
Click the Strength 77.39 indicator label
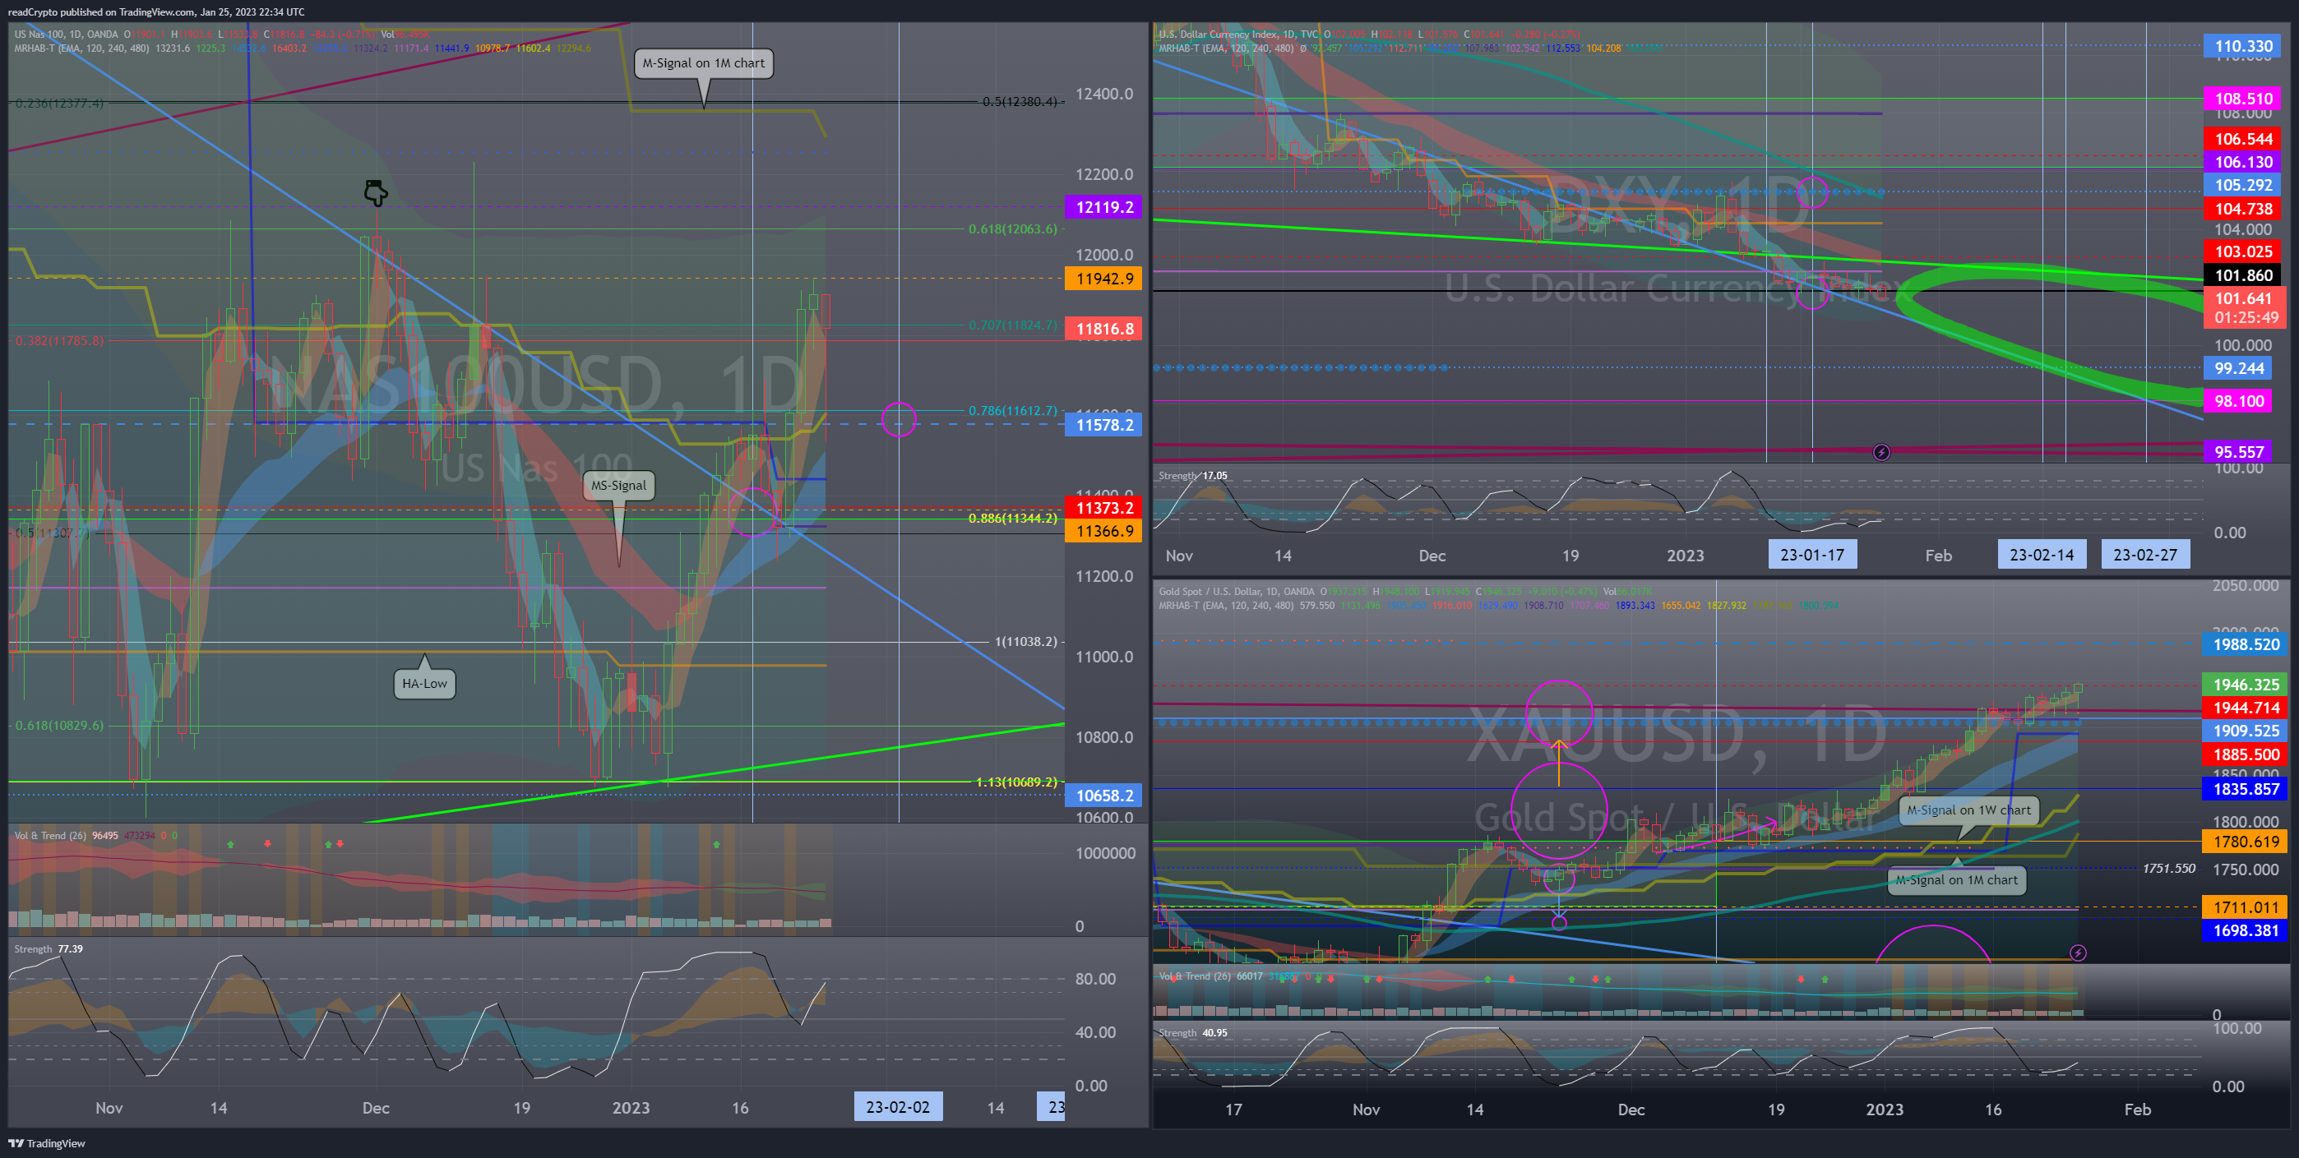pyautogui.click(x=49, y=948)
